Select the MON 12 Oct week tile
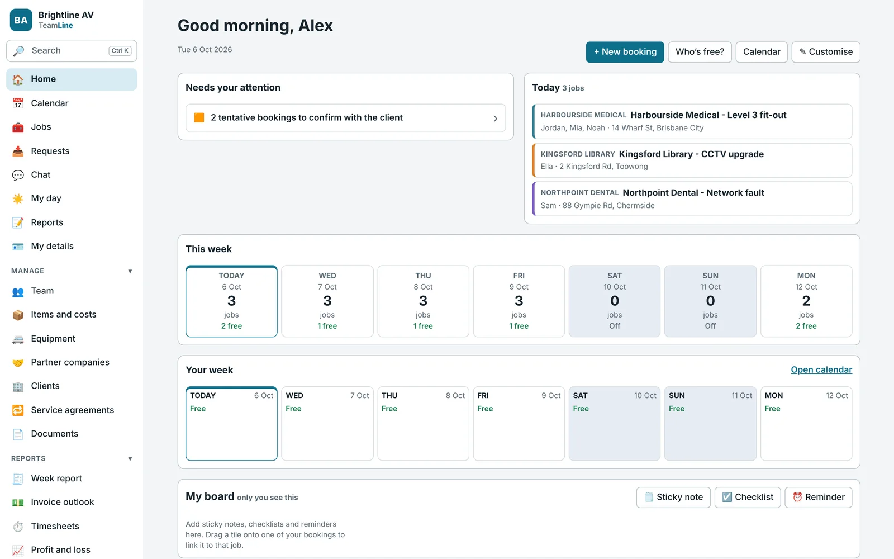The height and width of the screenshot is (559, 894). (x=806, y=301)
